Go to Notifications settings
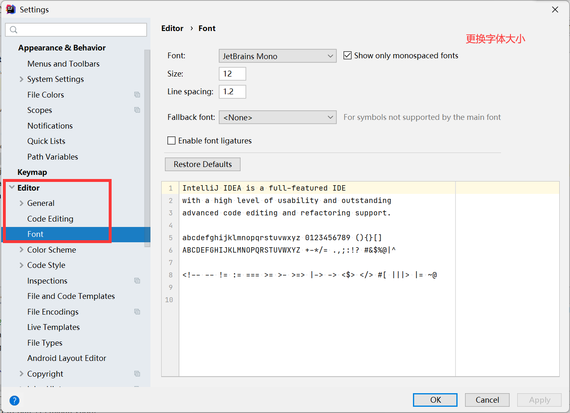The height and width of the screenshot is (413, 570). tap(50, 126)
